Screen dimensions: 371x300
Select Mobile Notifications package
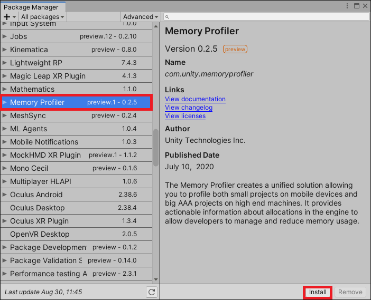point(77,142)
